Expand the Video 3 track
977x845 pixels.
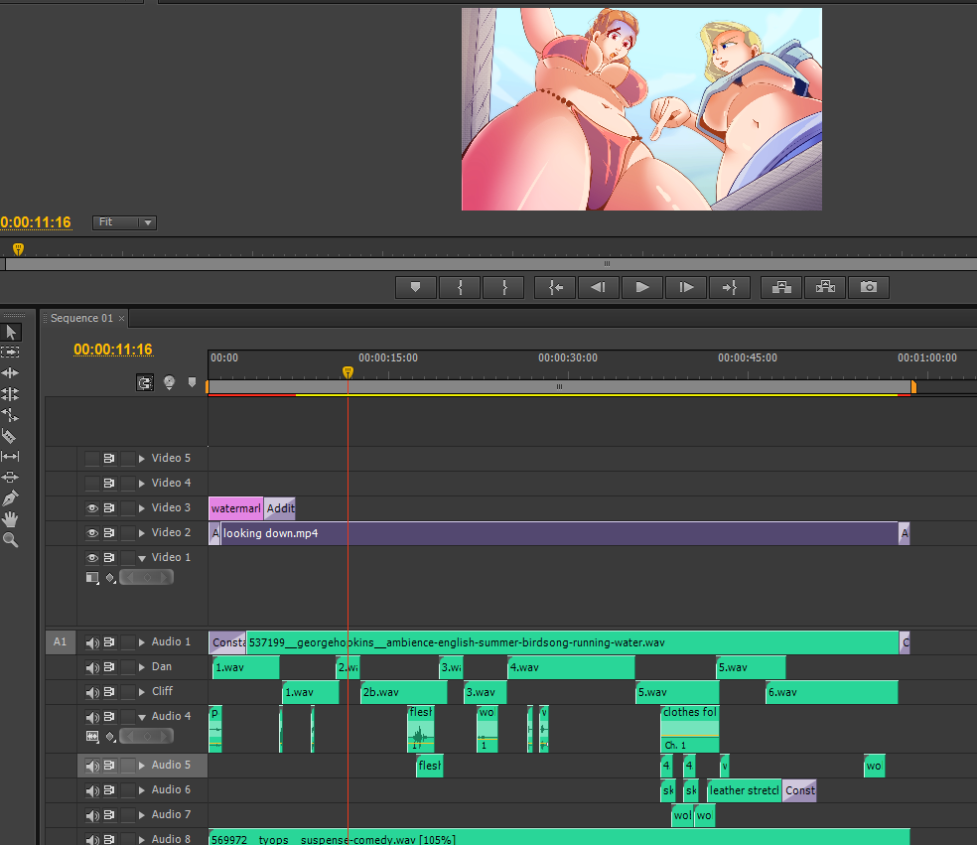click(142, 508)
